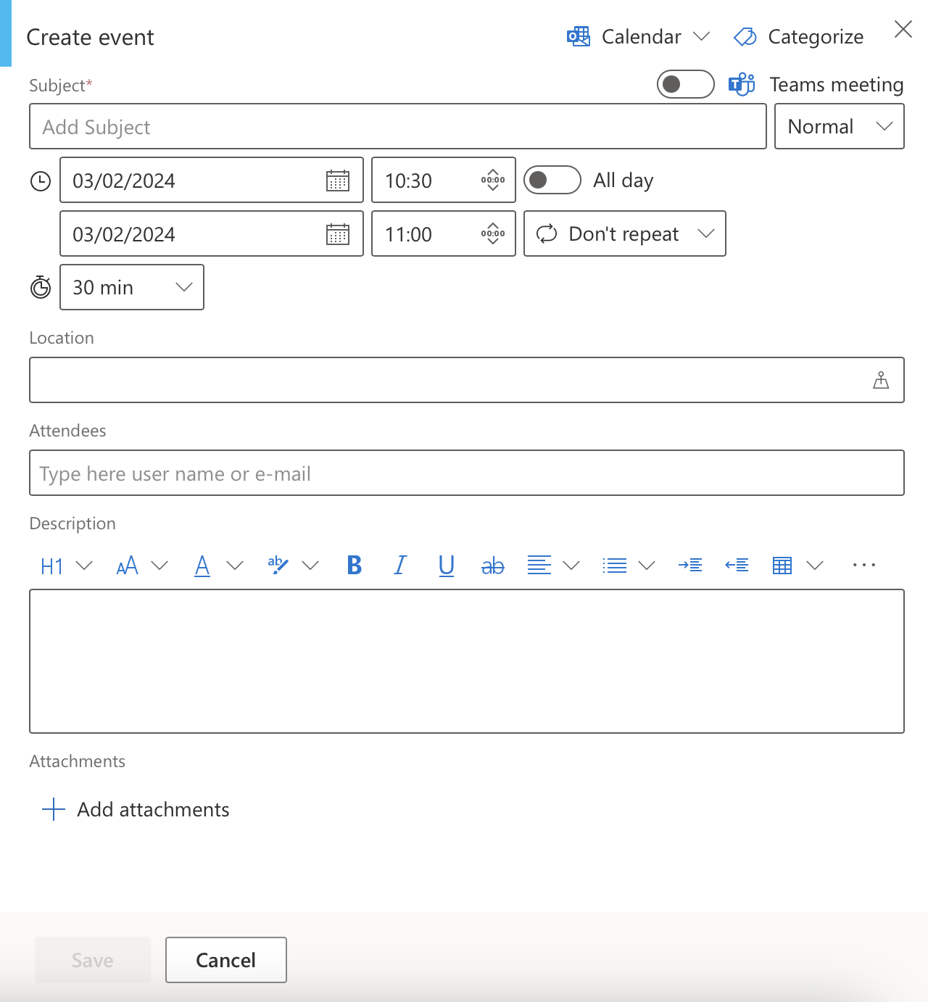Open the Don't repeat dropdown
The height and width of the screenshot is (1002, 928).
pyautogui.click(x=623, y=233)
